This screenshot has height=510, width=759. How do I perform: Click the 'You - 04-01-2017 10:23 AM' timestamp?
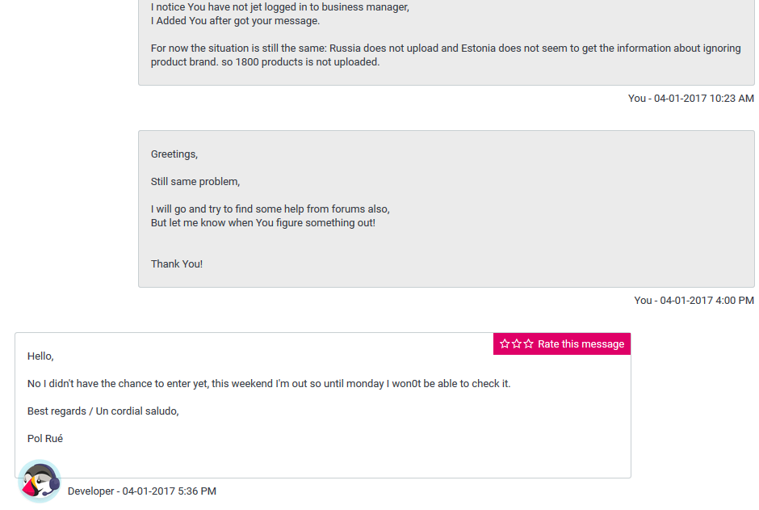point(690,99)
